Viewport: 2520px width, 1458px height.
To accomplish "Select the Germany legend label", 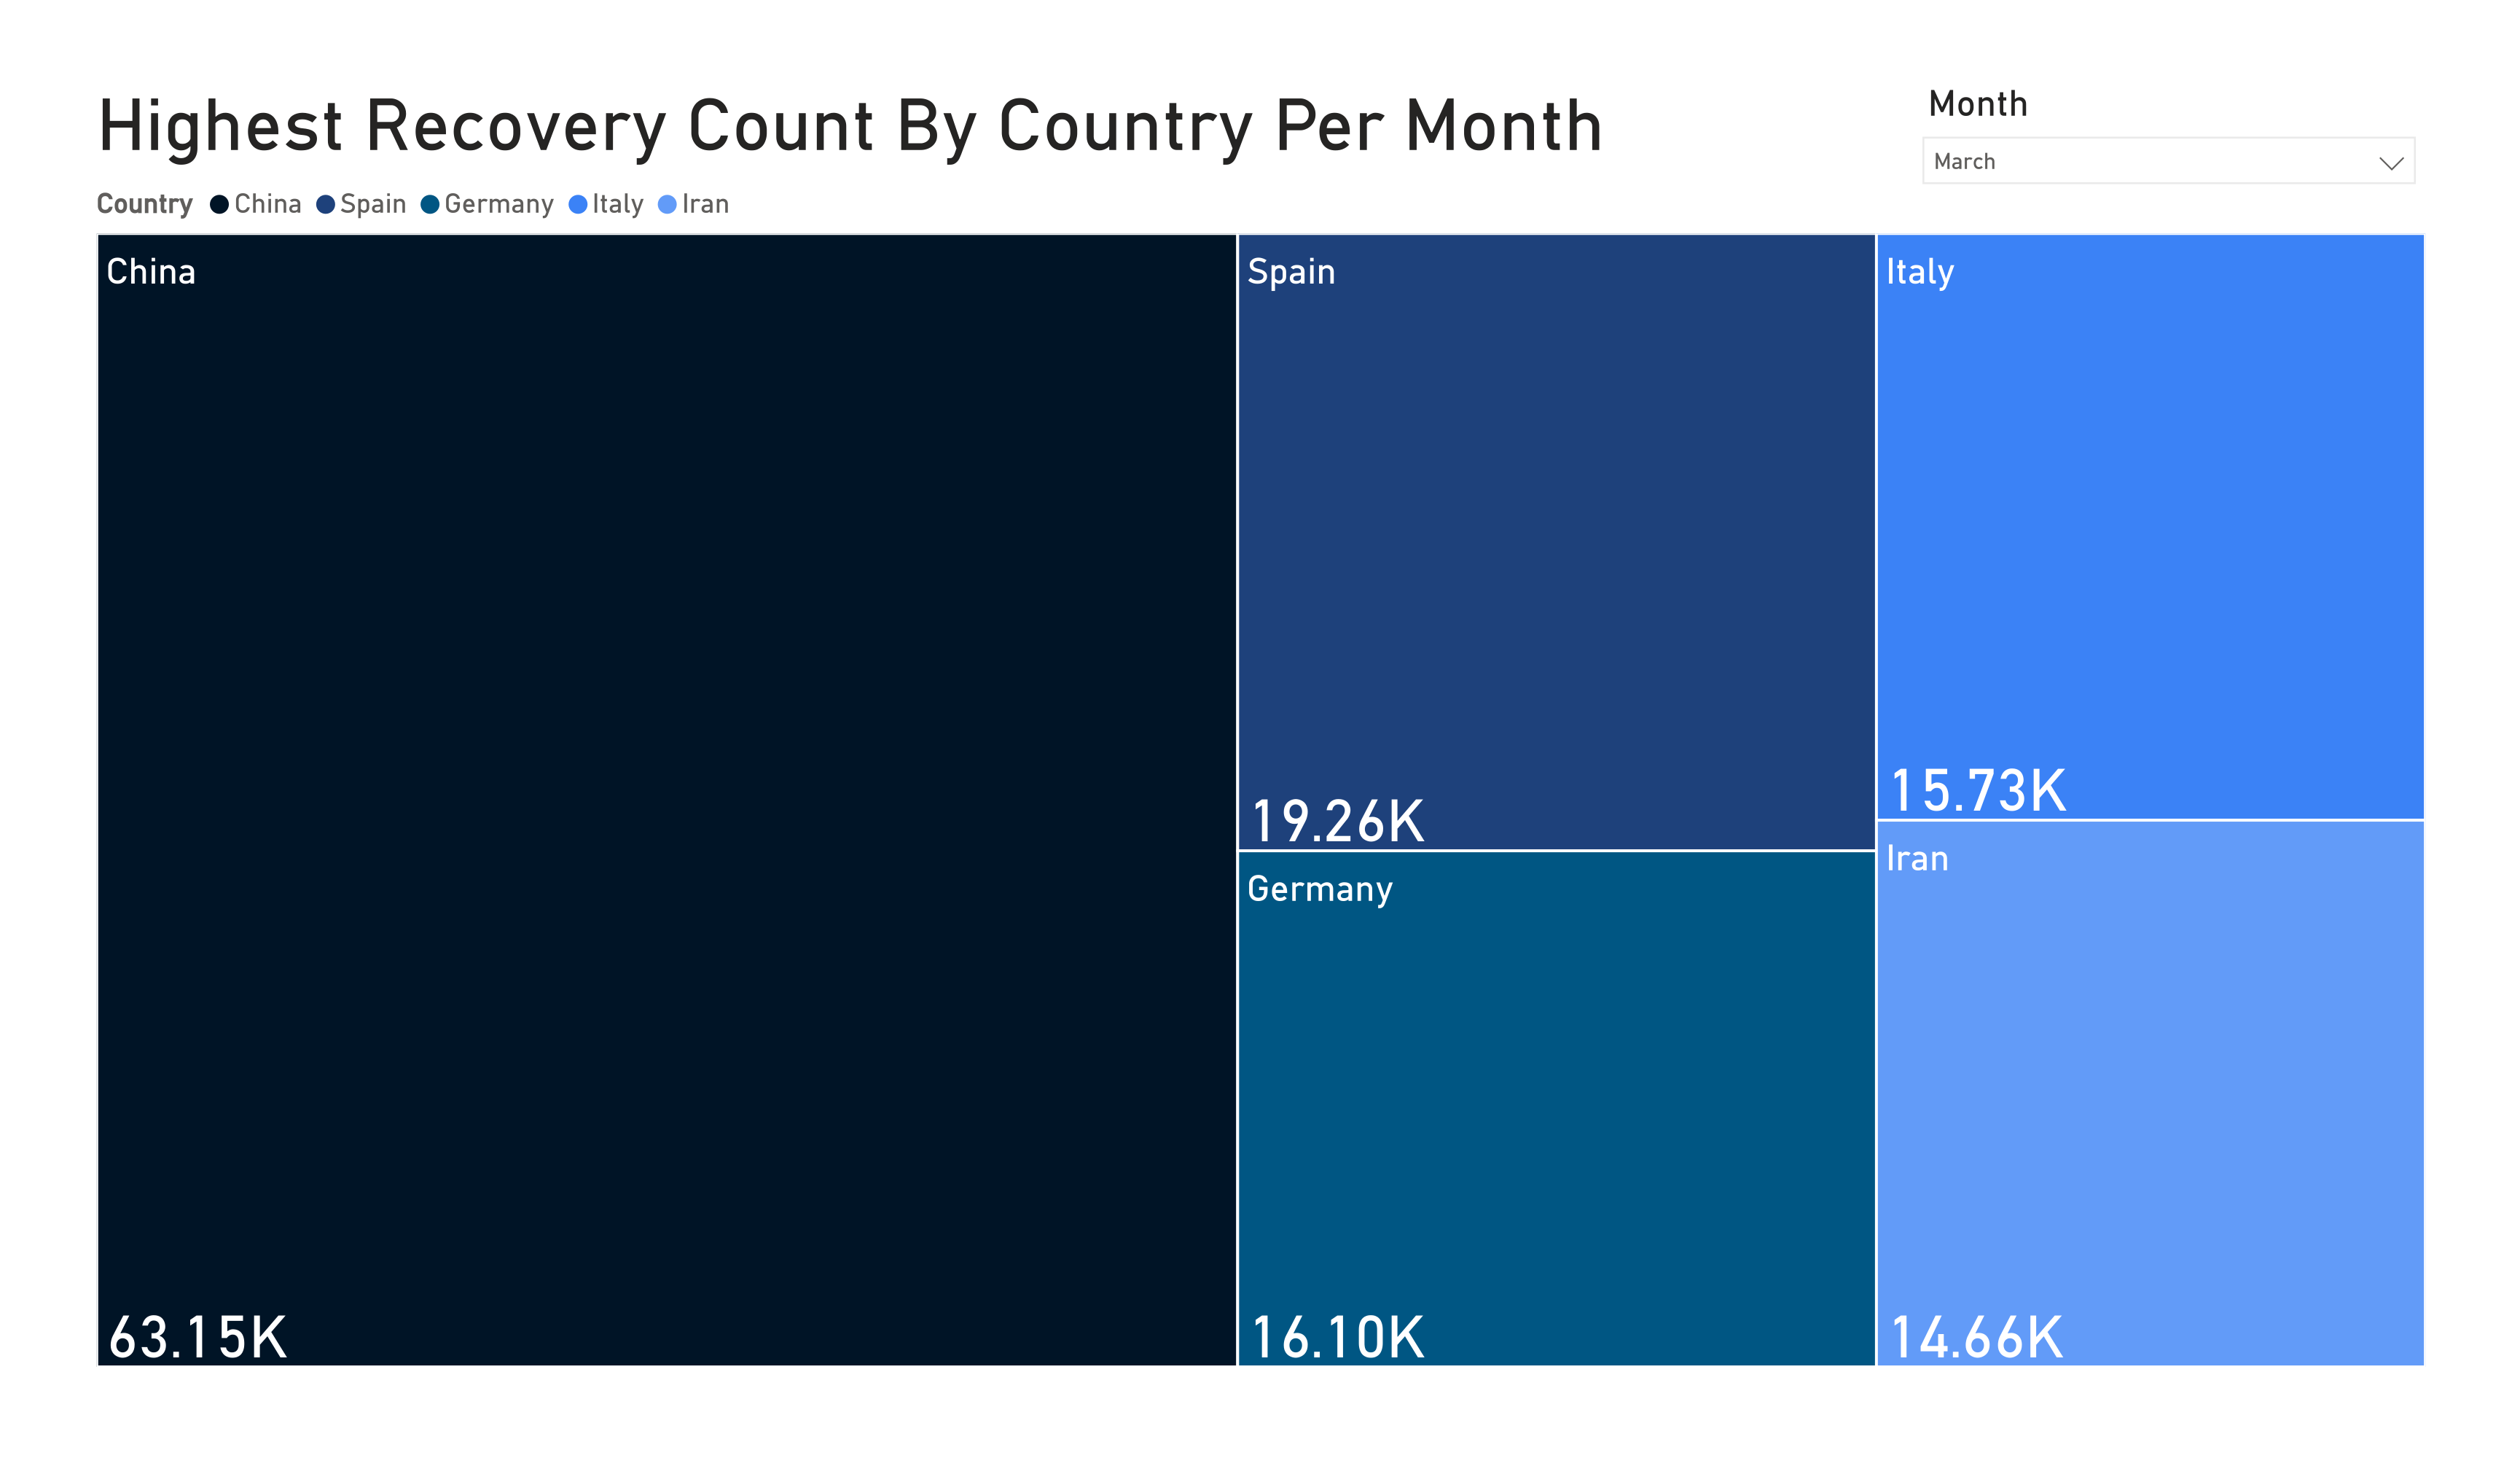I will 499,204.
